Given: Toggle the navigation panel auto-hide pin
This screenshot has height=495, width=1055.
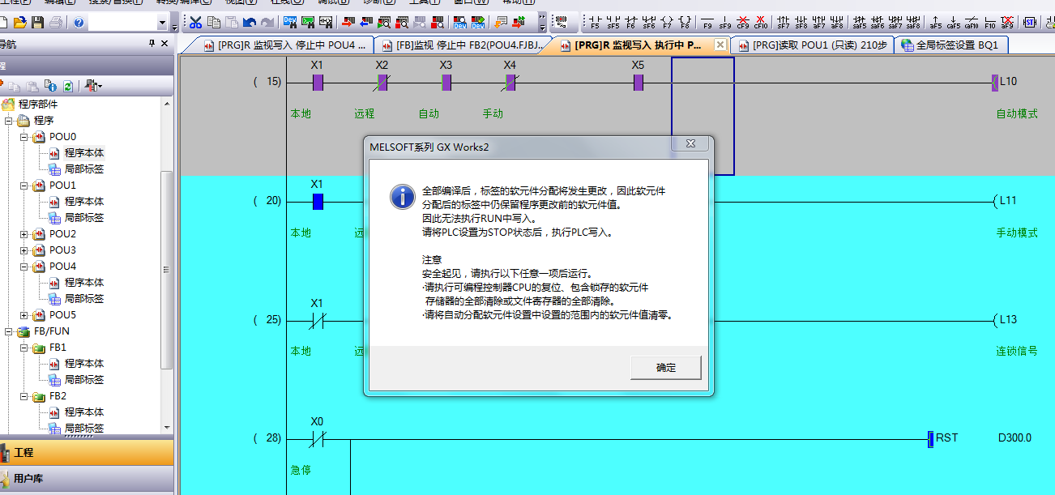Looking at the screenshot, I should tap(152, 44).
